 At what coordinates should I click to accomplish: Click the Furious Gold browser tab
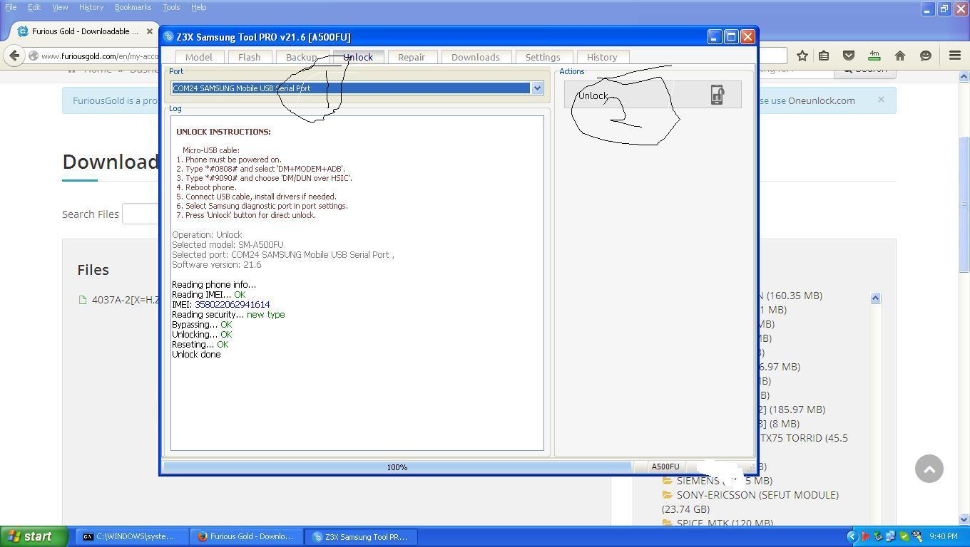(85, 31)
